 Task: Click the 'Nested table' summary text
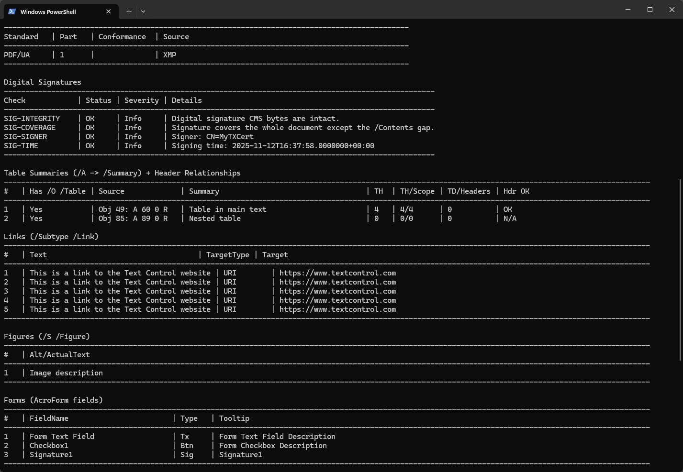pyautogui.click(x=215, y=219)
